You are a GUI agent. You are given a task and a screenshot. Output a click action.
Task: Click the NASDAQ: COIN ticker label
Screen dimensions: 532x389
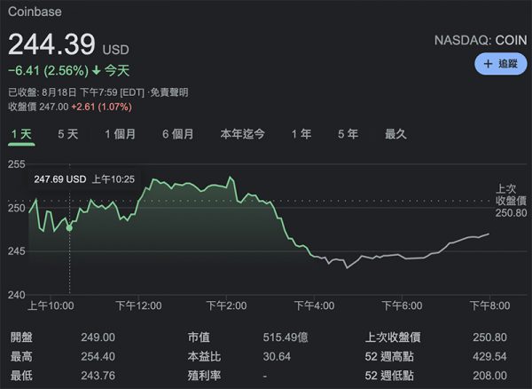coord(481,41)
